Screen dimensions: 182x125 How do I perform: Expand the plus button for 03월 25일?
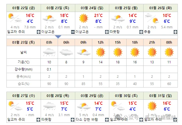point(141,32)
